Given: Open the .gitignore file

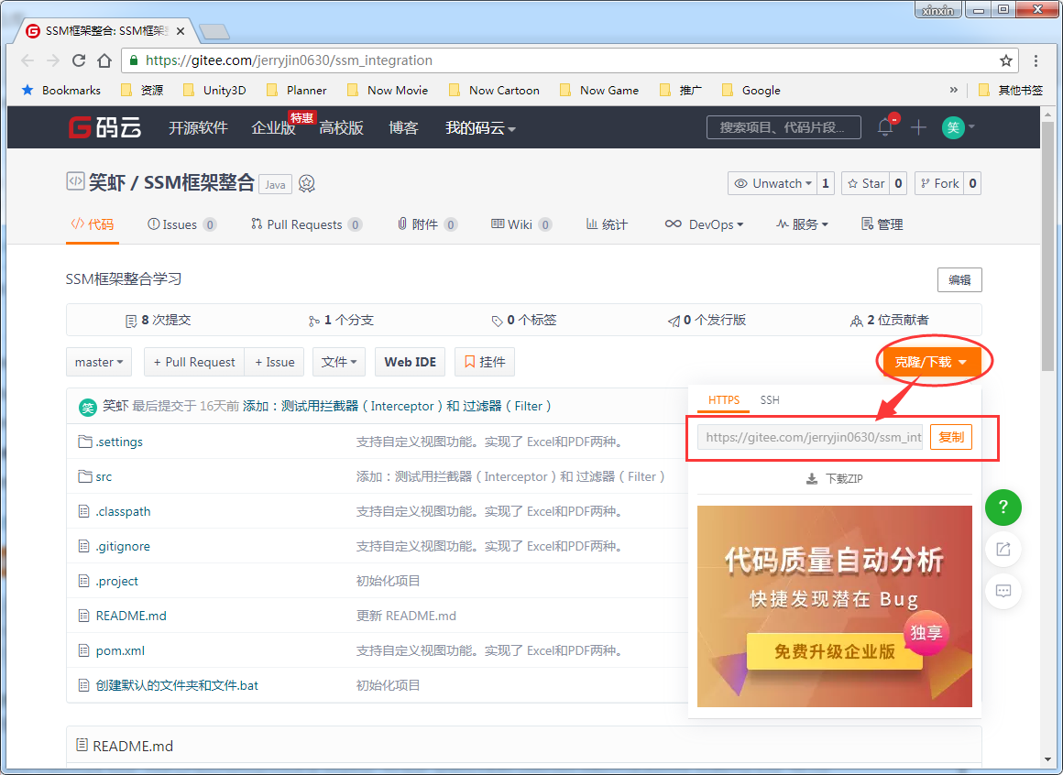Looking at the screenshot, I should click(x=123, y=546).
